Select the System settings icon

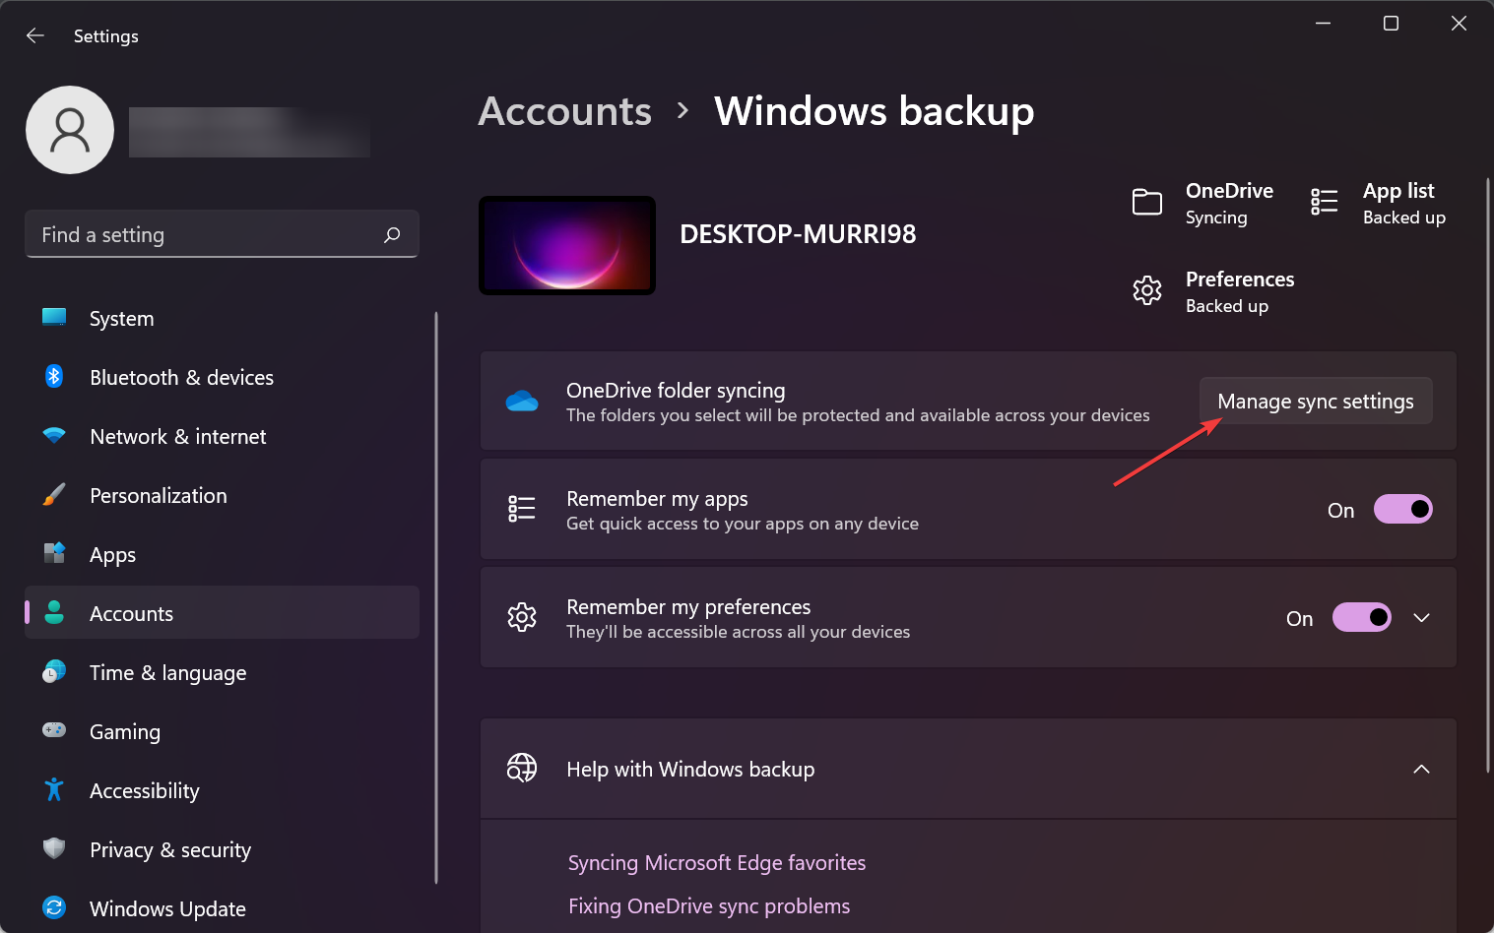point(53,317)
